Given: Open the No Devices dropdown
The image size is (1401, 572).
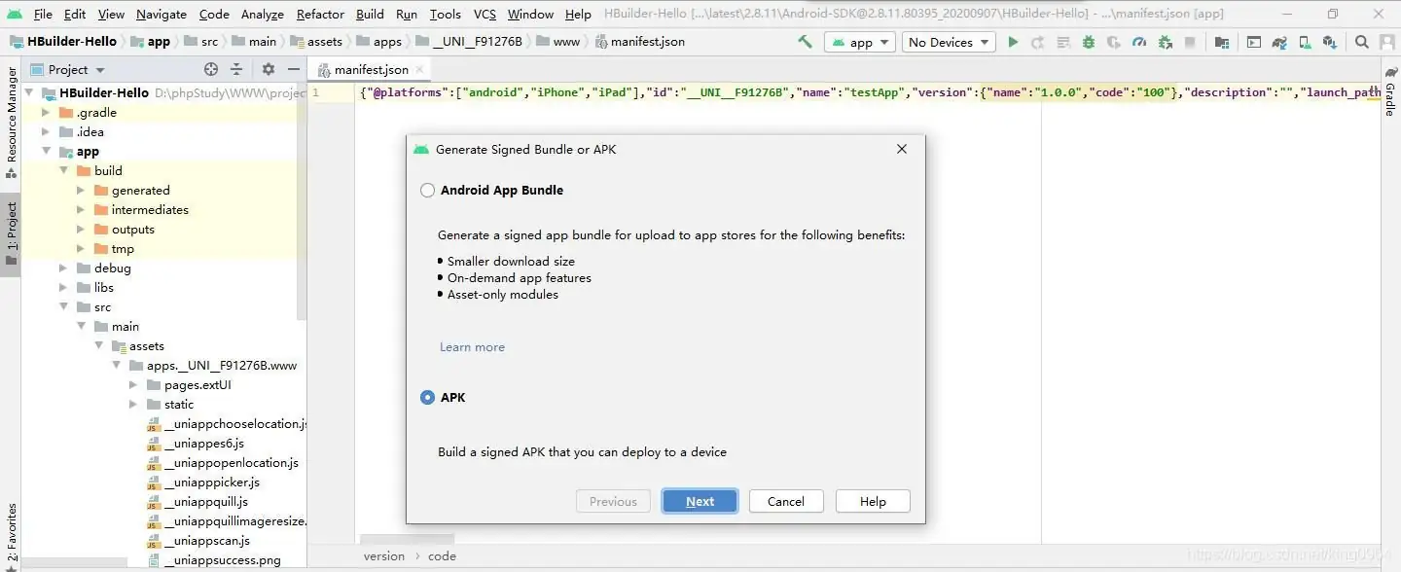Looking at the screenshot, I should 948,42.
